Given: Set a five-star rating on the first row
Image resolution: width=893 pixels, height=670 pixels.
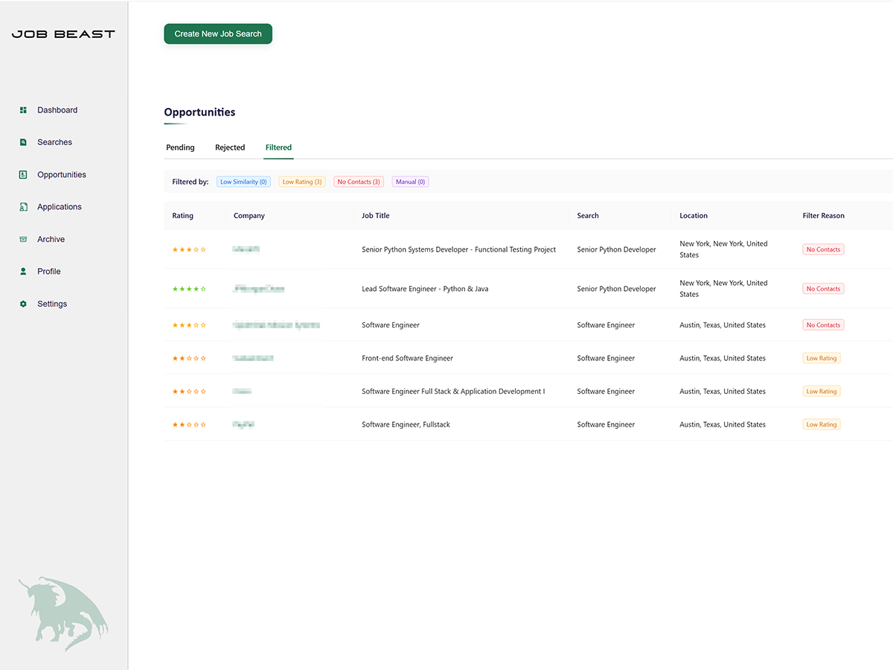Looking at the screenshot, I should 202,249.
